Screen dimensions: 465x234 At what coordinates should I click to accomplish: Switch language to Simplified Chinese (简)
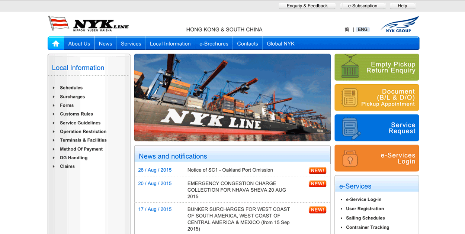tap(347, 30)
